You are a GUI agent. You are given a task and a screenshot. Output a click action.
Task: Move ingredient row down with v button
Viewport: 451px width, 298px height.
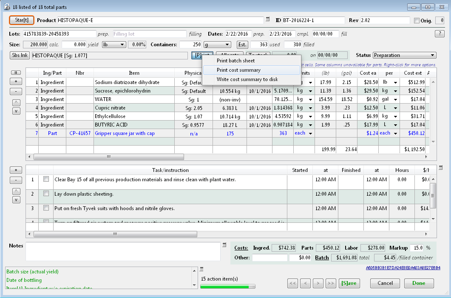[x=17, y=111]
